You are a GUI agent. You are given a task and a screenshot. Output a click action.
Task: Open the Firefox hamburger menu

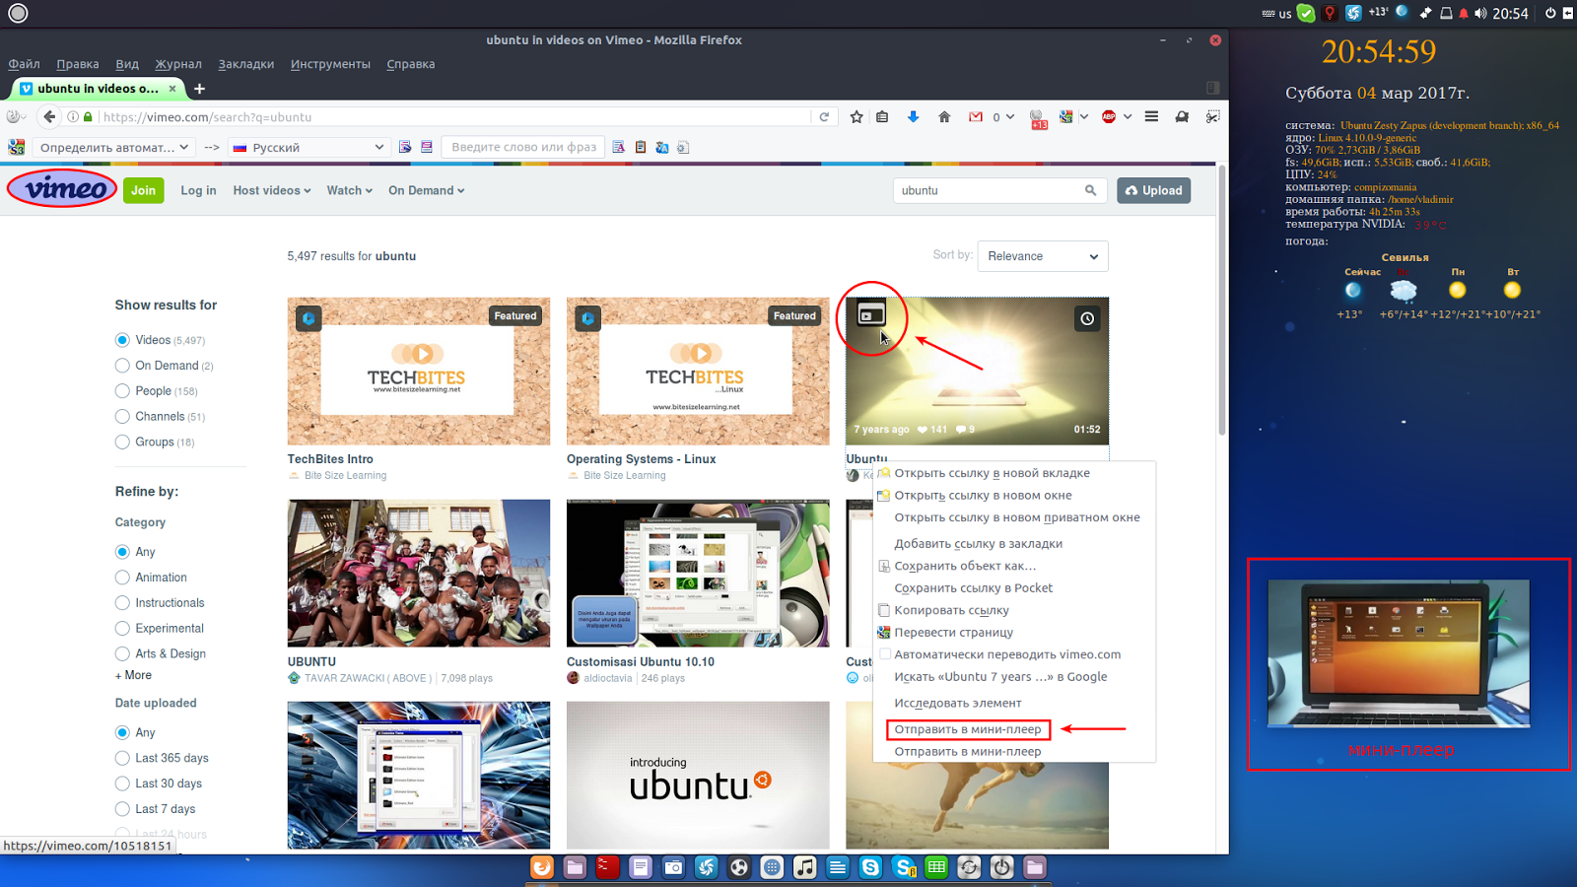(x=1151, y=116)
